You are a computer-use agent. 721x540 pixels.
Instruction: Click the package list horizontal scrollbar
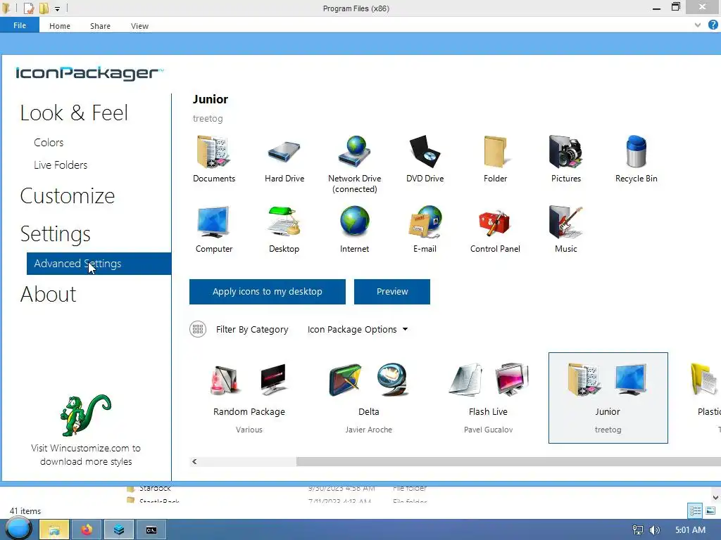(508, 461)
